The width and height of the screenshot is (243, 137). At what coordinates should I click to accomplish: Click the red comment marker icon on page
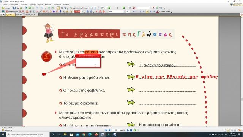point(44,75)
